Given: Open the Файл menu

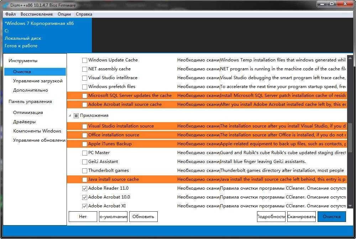Looking at the screenshot, I should 10,14.
